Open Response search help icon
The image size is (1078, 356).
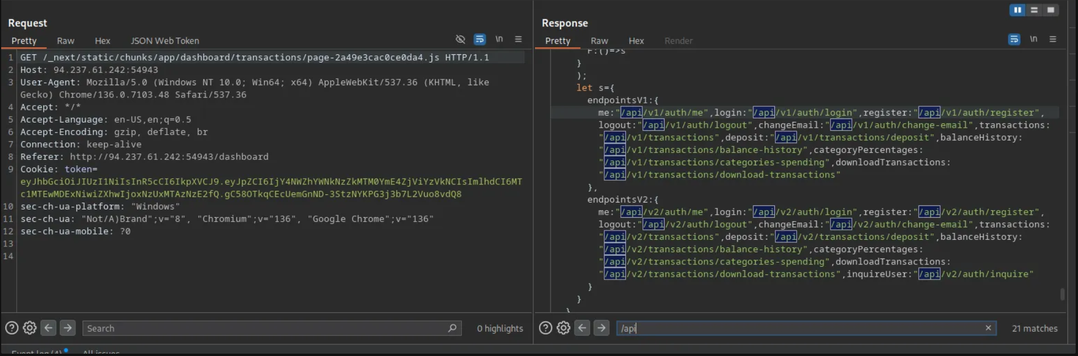(x=545, y=328)
